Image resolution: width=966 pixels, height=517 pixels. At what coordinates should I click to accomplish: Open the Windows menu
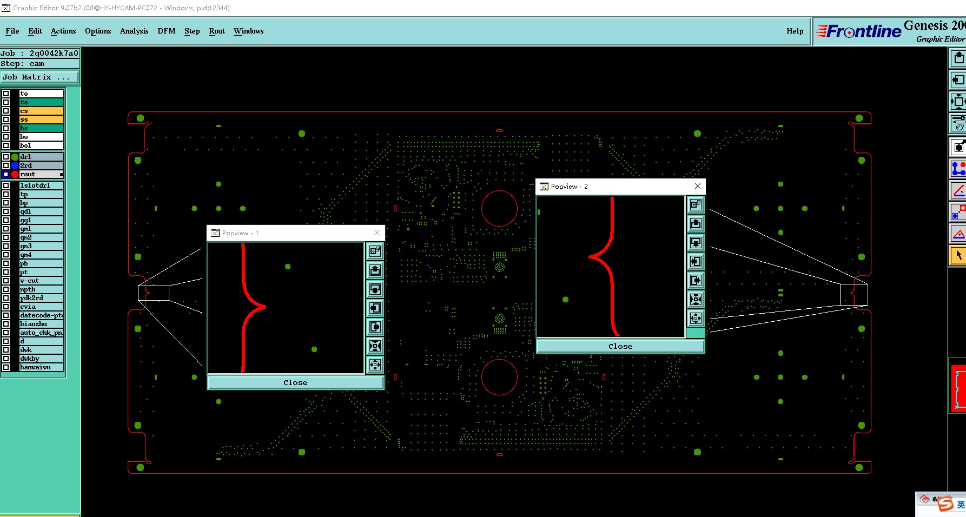[x=249, y=31]
